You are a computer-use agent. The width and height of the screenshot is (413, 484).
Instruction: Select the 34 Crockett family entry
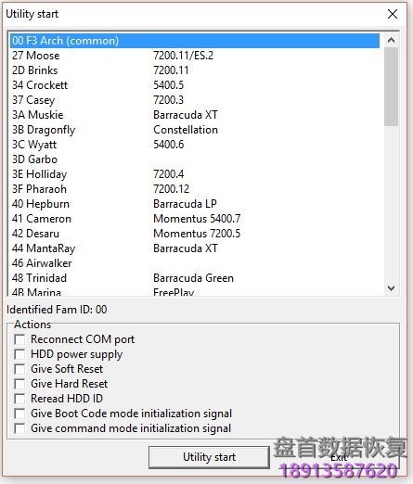point(195,85)
